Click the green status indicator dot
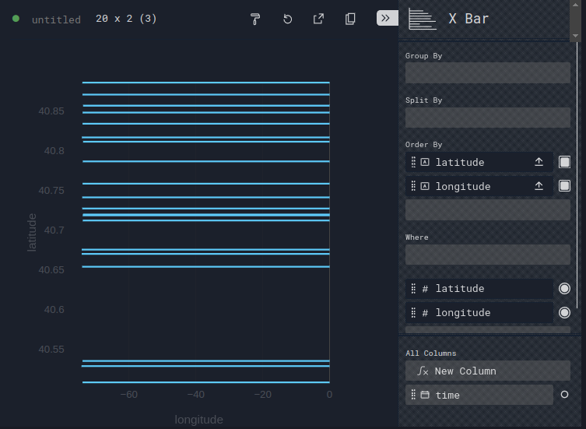586x429 pixels. tap(16, 19)
